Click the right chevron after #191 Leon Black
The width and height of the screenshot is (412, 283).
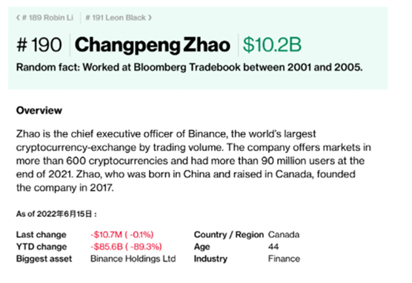(x=150, y=18)
